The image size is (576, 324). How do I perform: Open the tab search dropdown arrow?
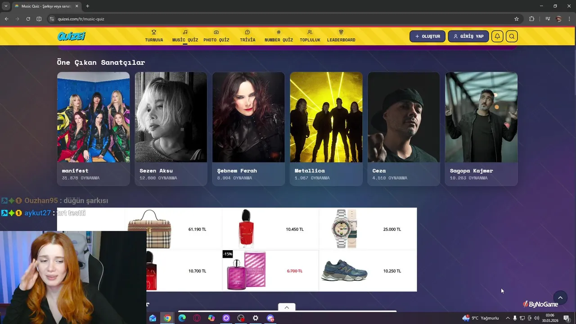tap(6, 6)
